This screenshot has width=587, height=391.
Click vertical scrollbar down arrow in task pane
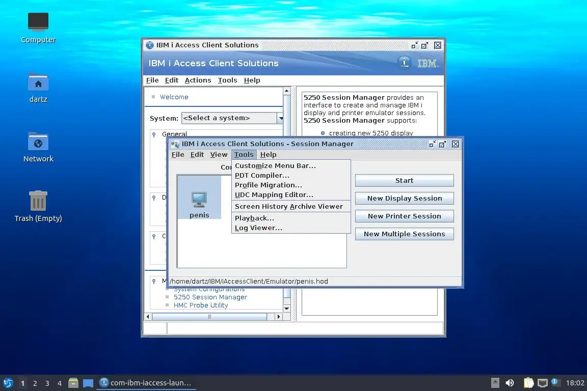[287, 309]
